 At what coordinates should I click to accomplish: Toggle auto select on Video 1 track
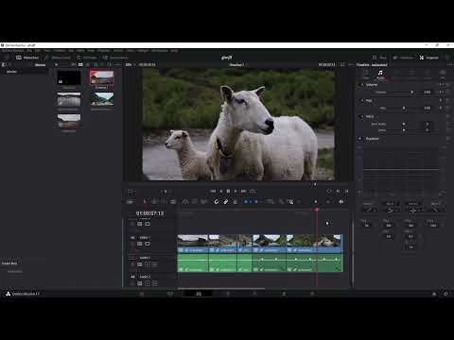tap(140, 244)
